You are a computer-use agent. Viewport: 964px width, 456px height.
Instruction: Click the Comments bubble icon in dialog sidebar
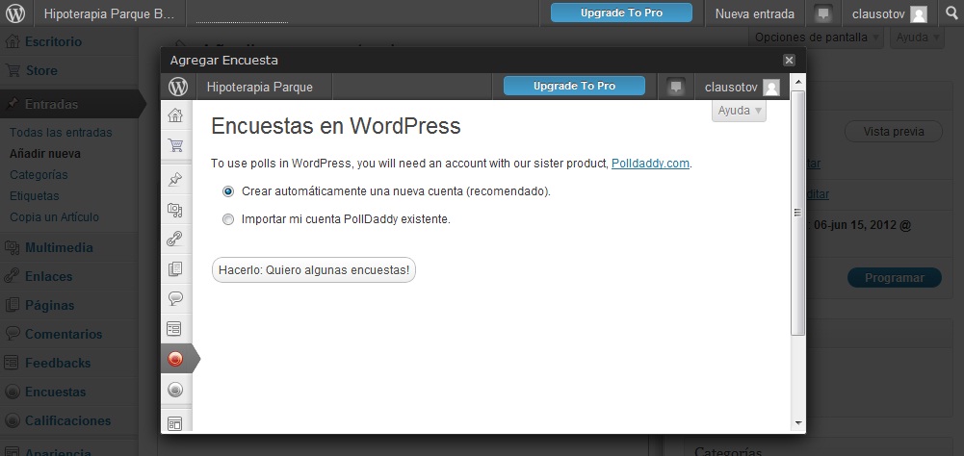[175, 298]
